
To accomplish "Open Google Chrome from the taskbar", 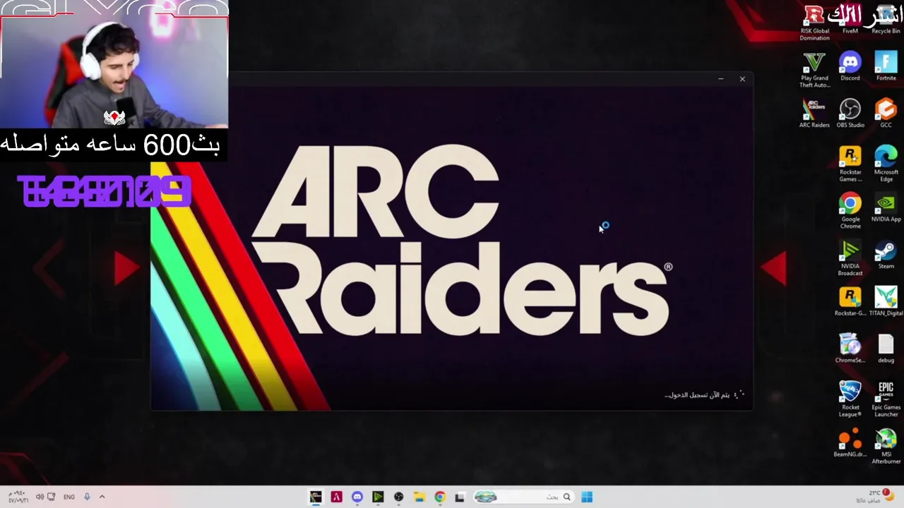I will click(439, 497).
